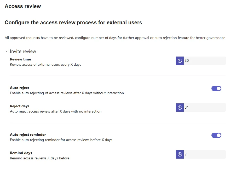
Task: Click the clock icon for Remind days
Action: point(180,154)
